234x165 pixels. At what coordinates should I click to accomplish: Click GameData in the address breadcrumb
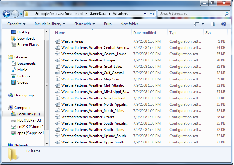click(x=98, y=14)
